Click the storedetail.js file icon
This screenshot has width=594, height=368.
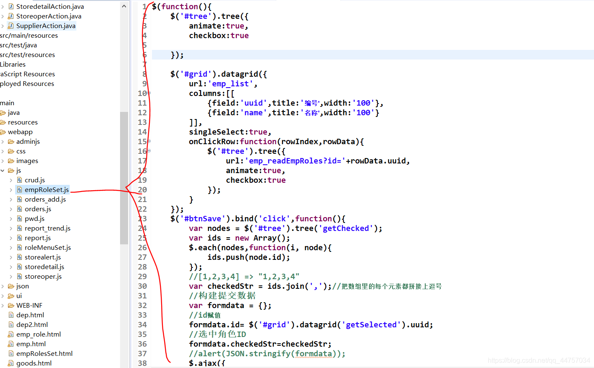(x=19, y=267)
